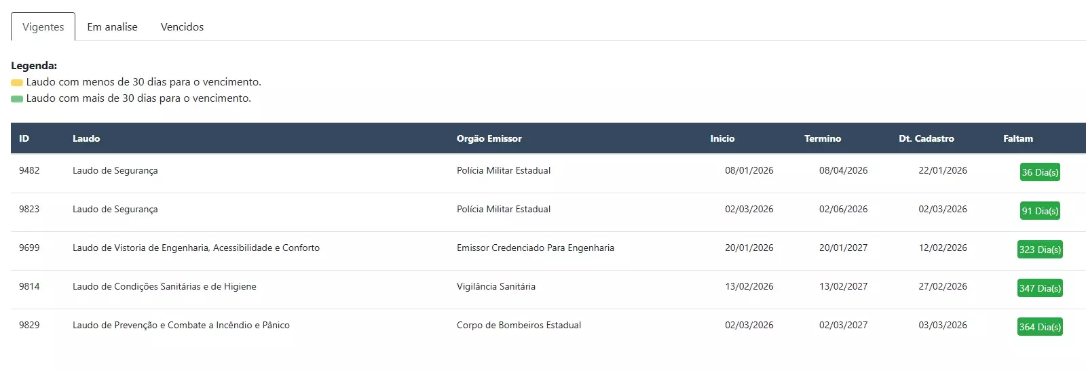Screen dimensions: 1086x371
Task: Click the yellow legend color swatch
Action: click(x=17, y=83)
